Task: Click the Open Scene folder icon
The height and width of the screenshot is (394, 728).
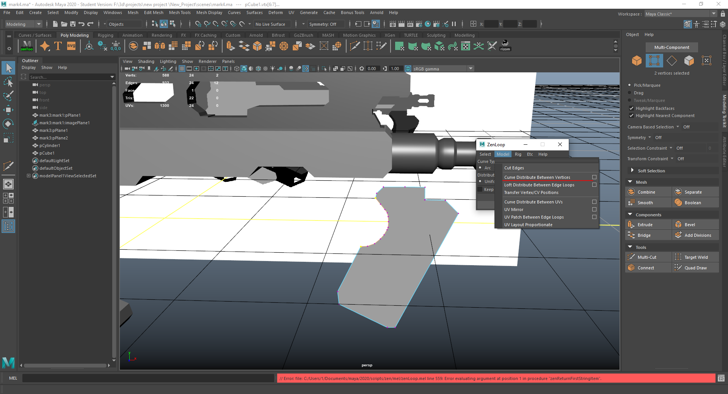Action: tap(64, 24)
